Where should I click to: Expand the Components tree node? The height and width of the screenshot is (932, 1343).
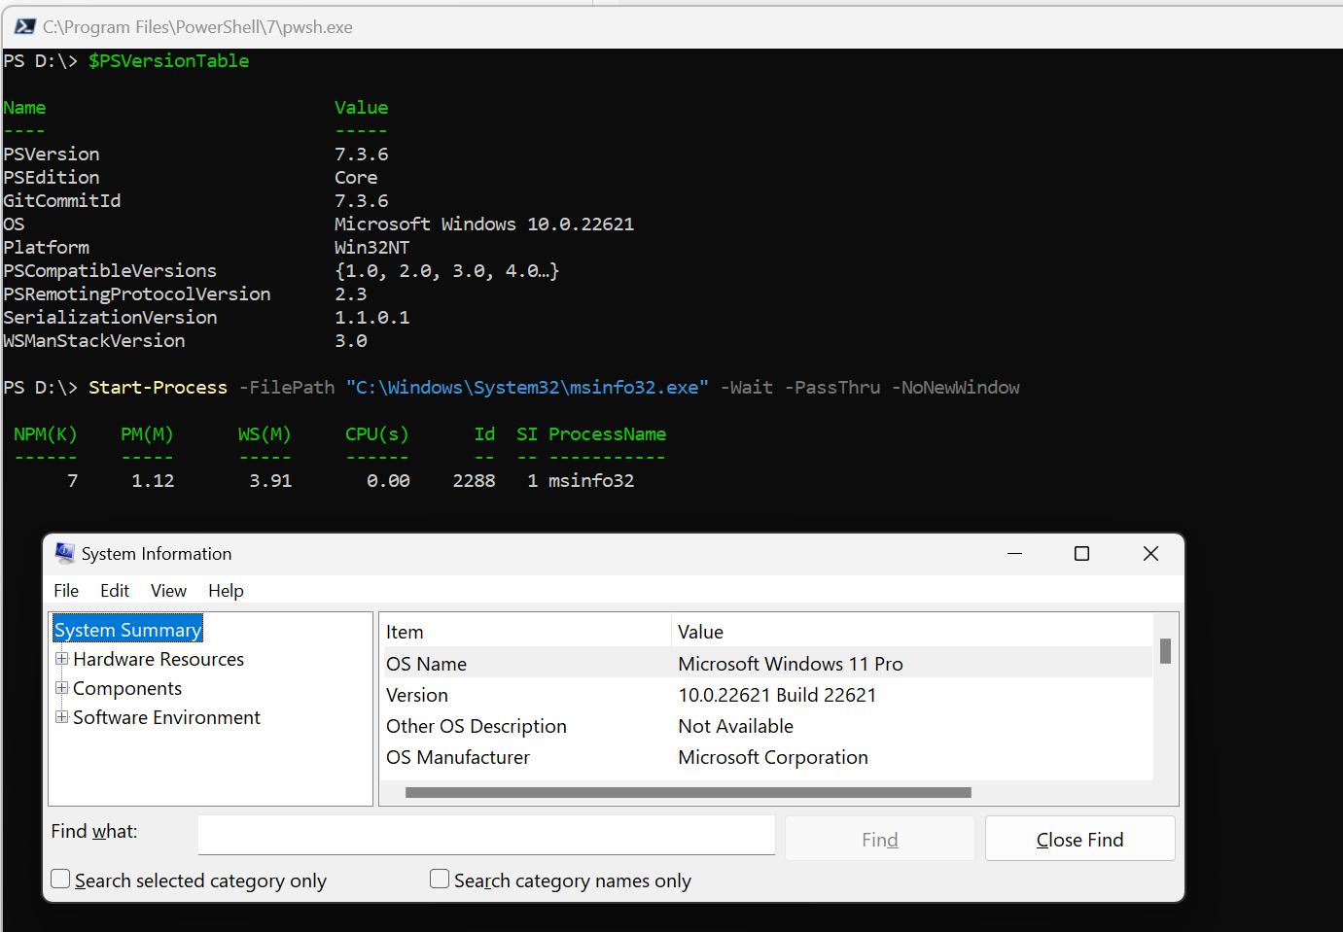(62, 688)
